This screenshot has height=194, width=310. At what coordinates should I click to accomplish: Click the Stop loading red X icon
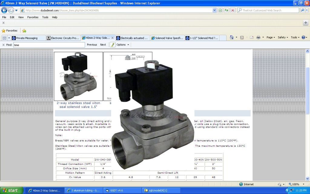232,10
